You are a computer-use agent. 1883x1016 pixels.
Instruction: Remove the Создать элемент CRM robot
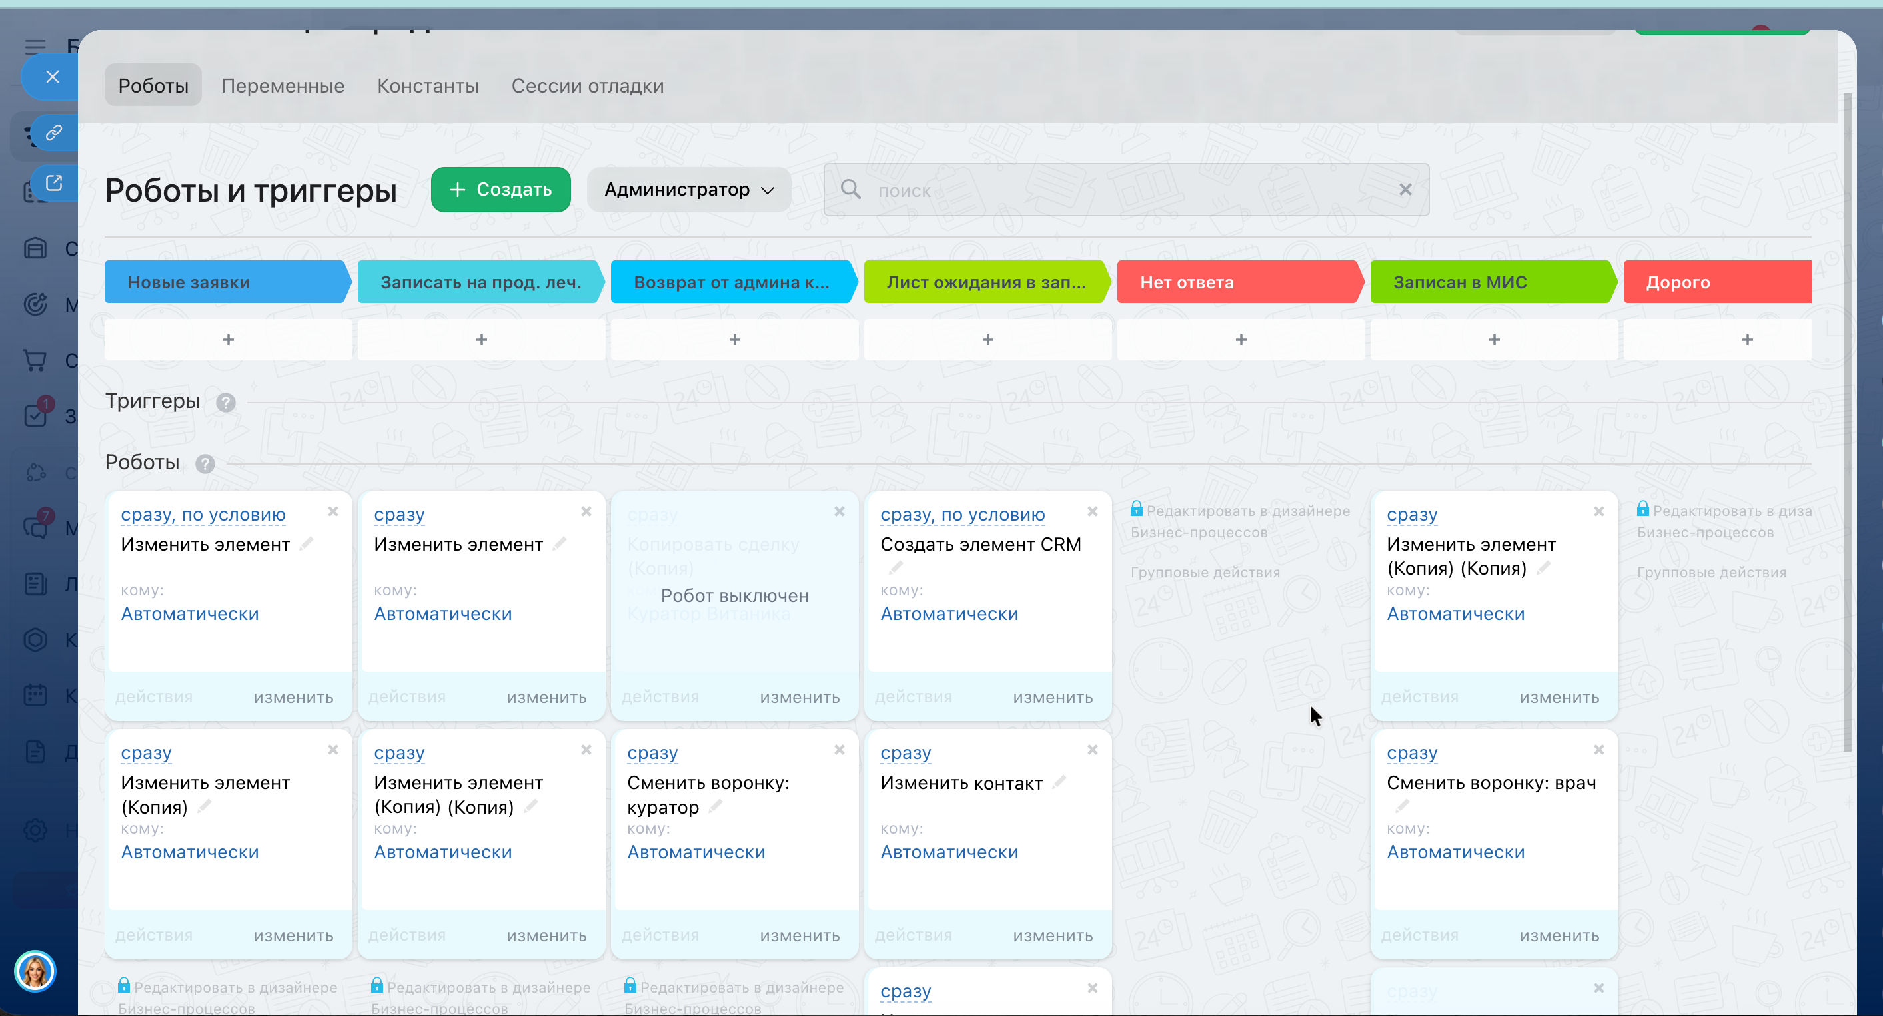coord(1092,512)
